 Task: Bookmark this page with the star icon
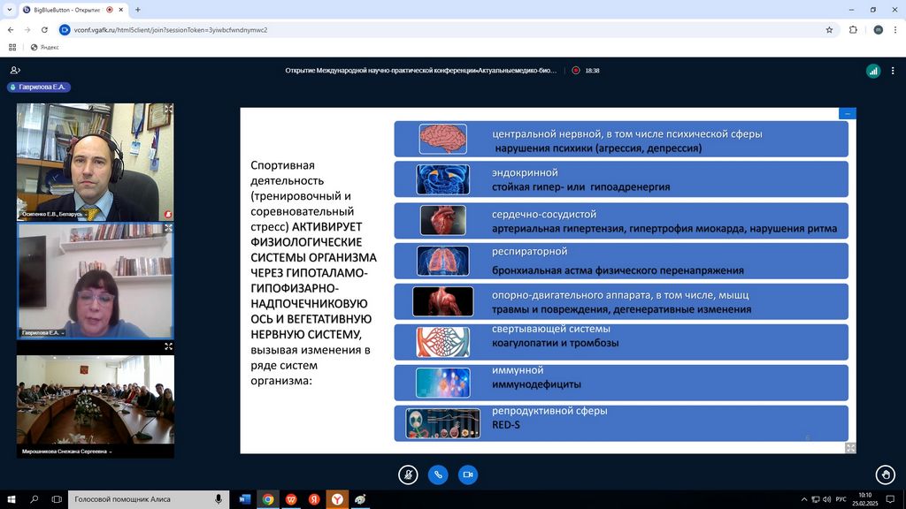pos(829,29)
